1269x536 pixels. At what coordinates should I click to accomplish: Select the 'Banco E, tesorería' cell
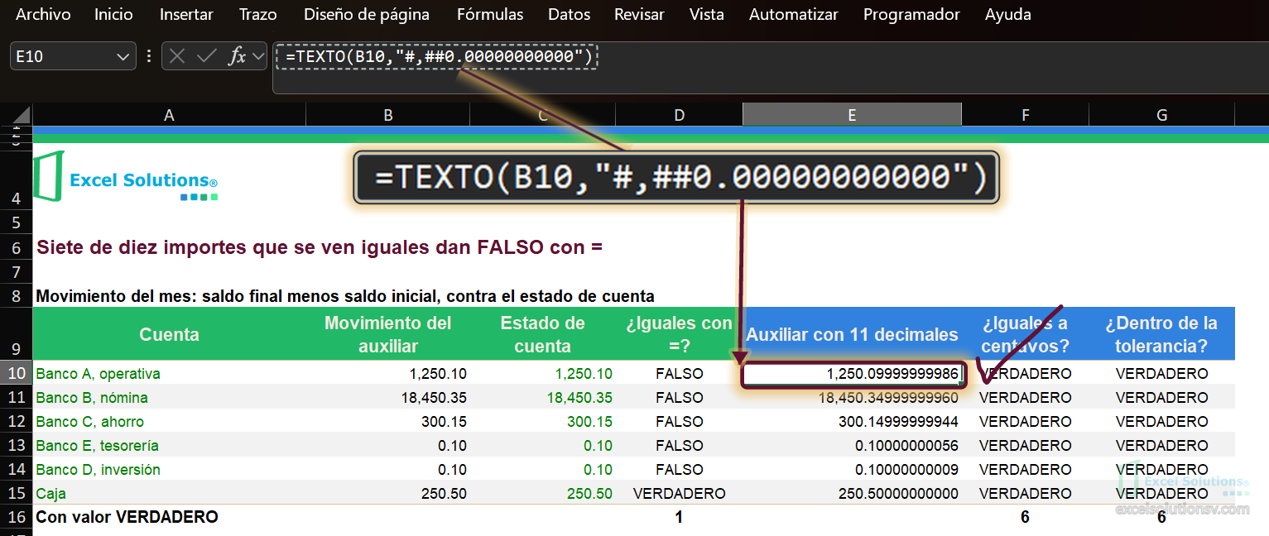point(169,445)
